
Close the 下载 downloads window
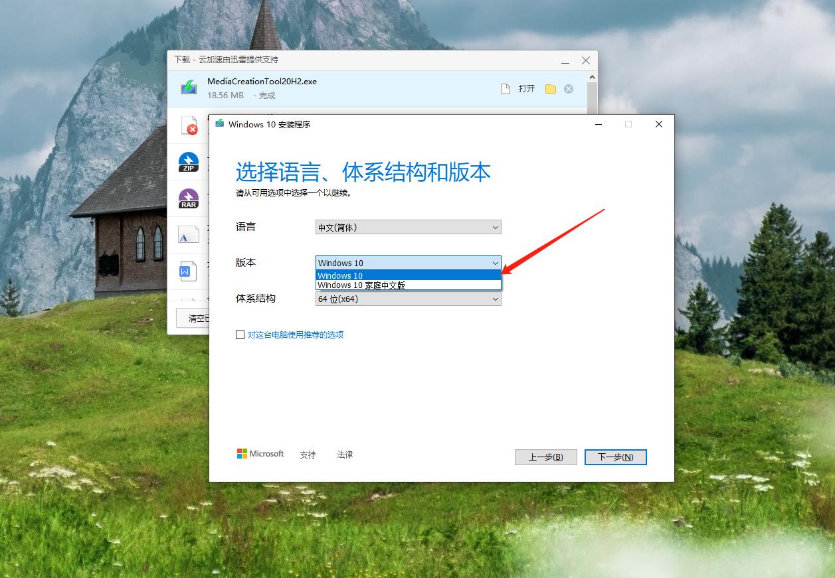[x=586, y=60]
